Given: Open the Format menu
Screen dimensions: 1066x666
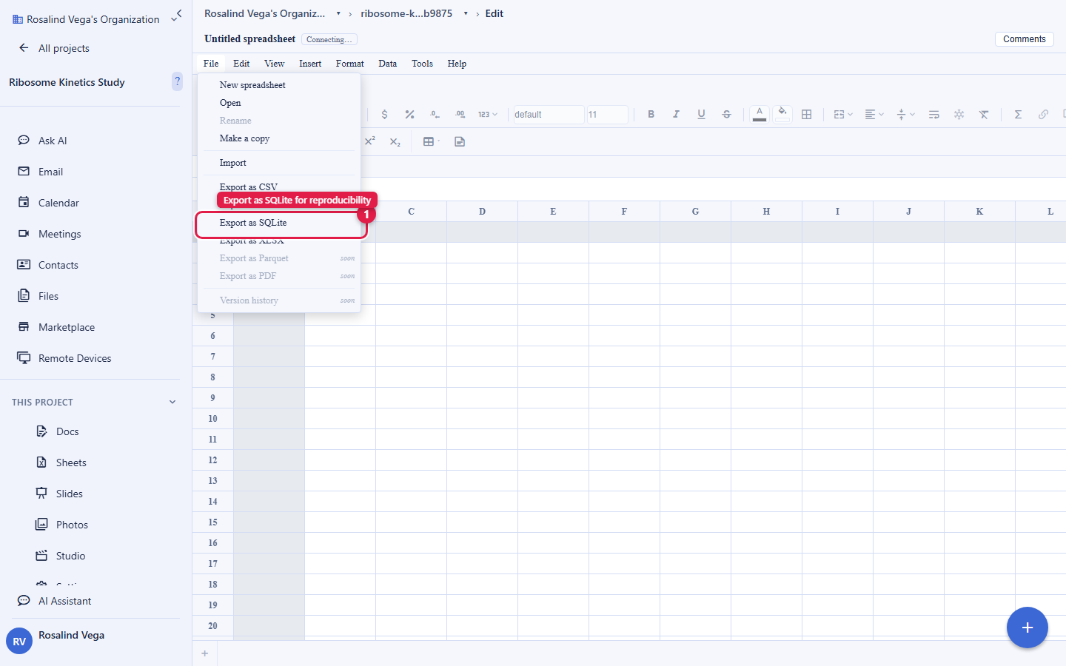Looking at the screenshot, I should (x=350, y=64).
